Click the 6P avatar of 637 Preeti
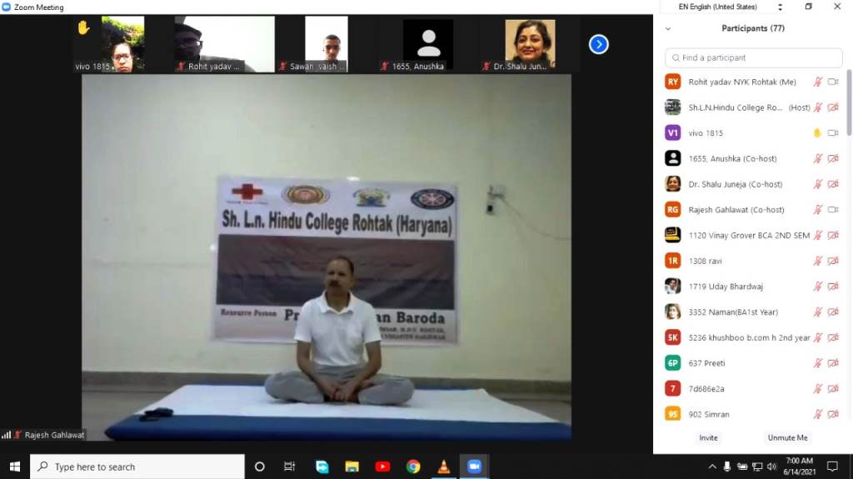Viewport: 853px width, 479px height. click(672, 363)
